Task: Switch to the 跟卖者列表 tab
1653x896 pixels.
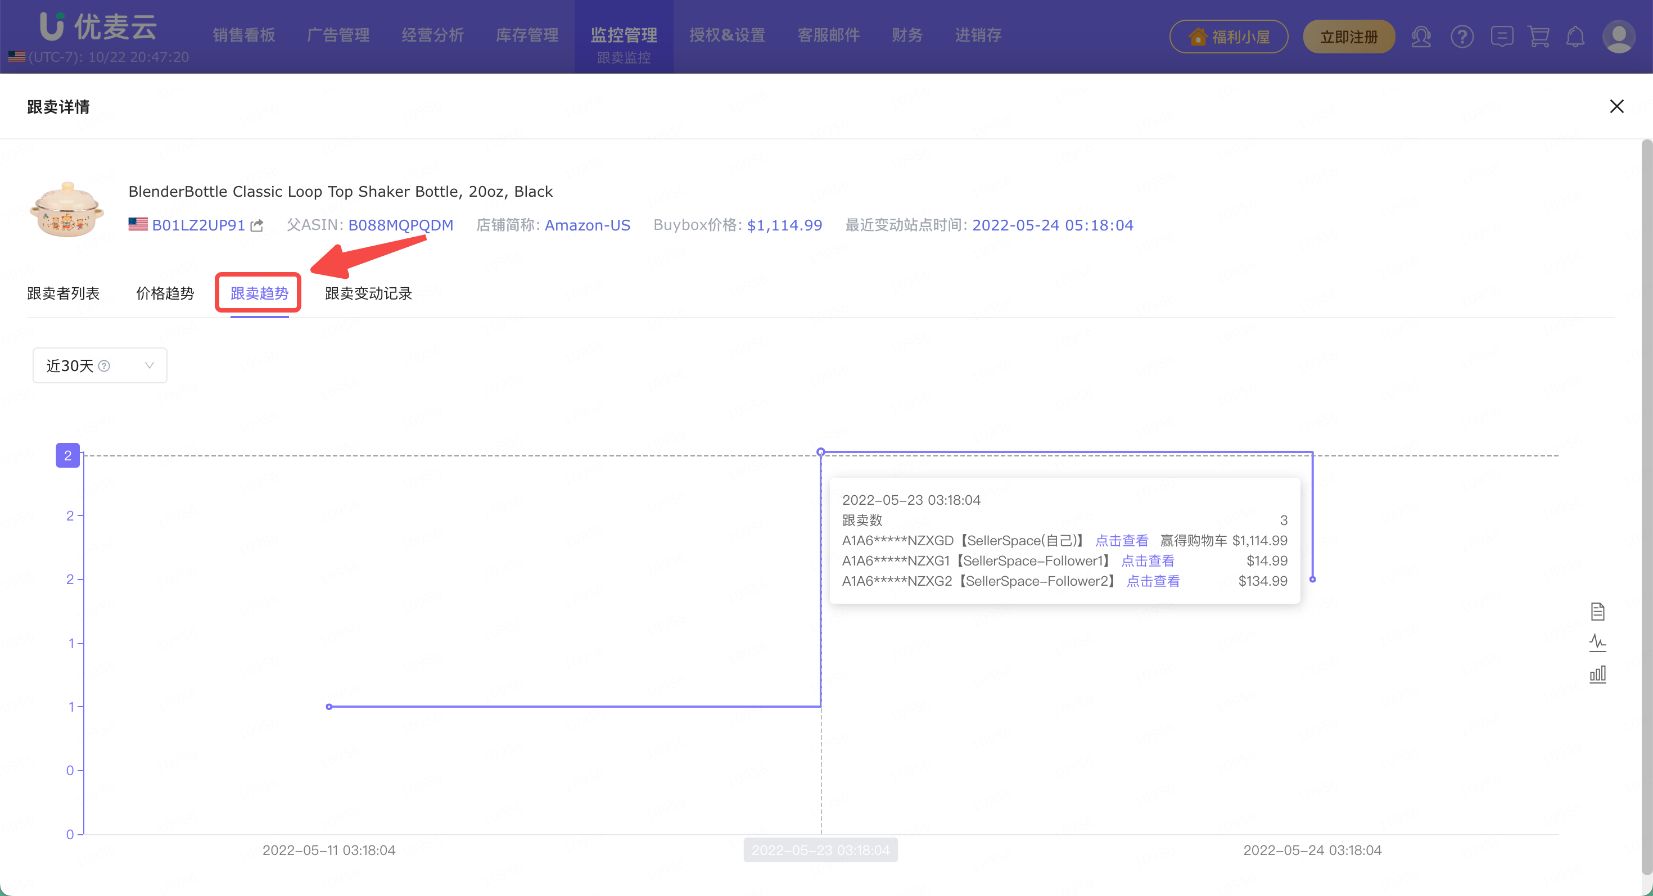Action: (63, 293)
